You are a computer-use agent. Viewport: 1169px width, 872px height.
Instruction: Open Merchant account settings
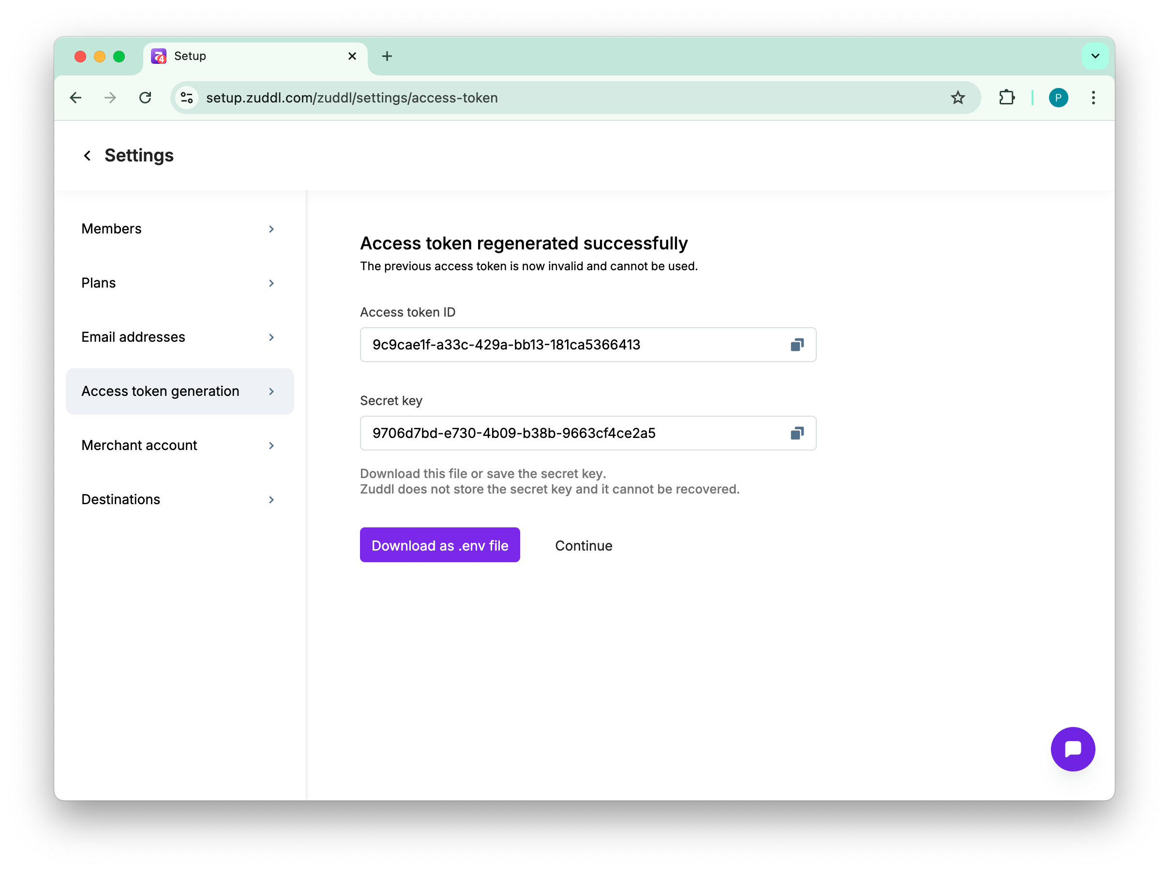coord(180,446)
